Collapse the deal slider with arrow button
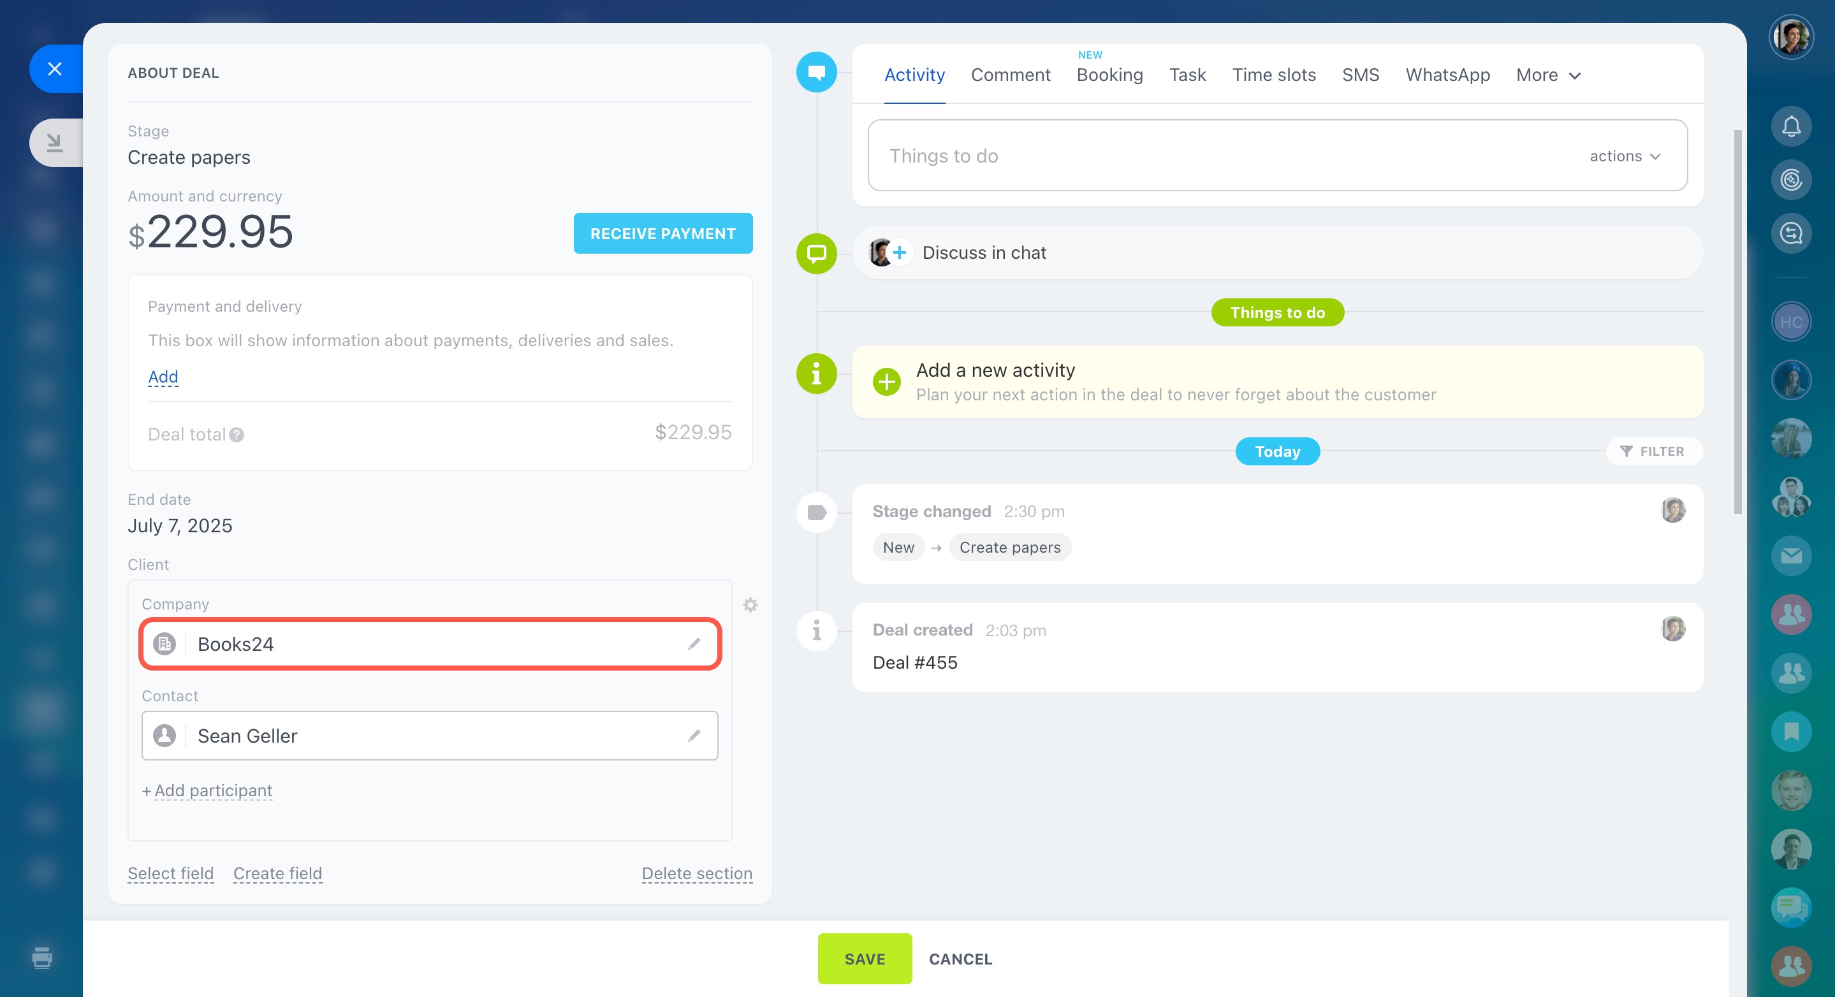This screenshot has height=997, width=1835. 55,142
